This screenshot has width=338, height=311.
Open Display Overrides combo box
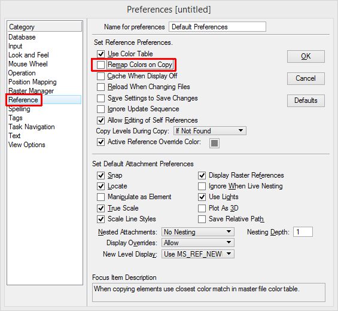(197, 243)
